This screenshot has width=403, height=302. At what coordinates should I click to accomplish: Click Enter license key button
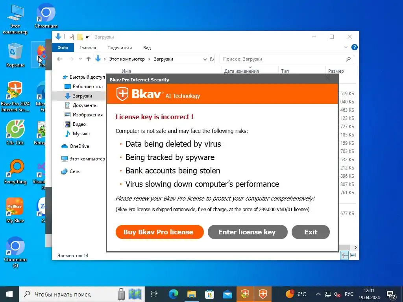(248, 232)
